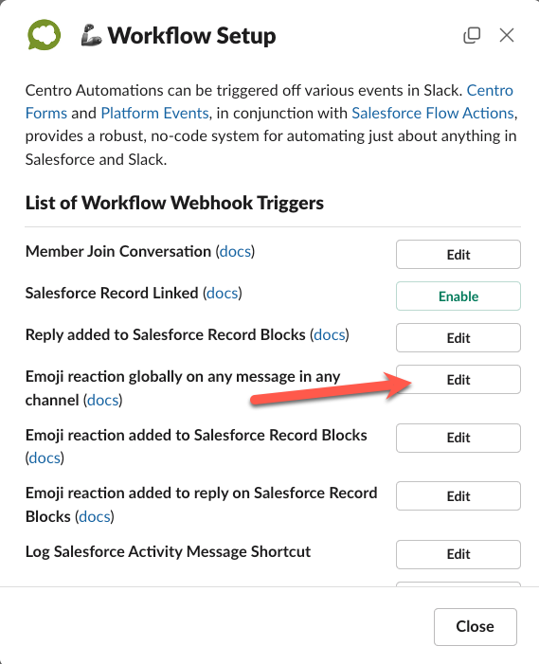
Task: Open the Platform Events link
Action: tap(154, 113)
